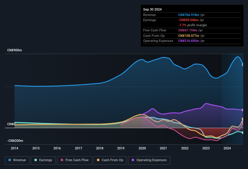Click the CN¥108.077m cash from op value
Image resolution: width=248 pixels, height=169 pixels.
tap(188, 36)
